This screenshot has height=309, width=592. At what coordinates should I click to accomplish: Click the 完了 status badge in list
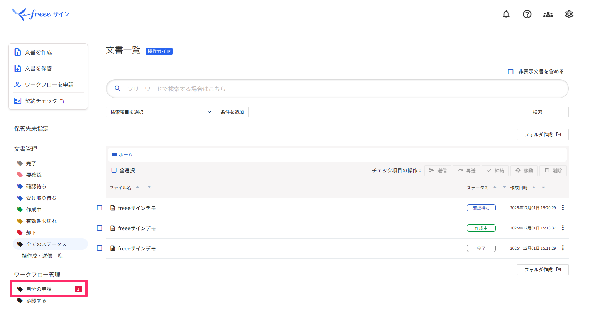481,248
